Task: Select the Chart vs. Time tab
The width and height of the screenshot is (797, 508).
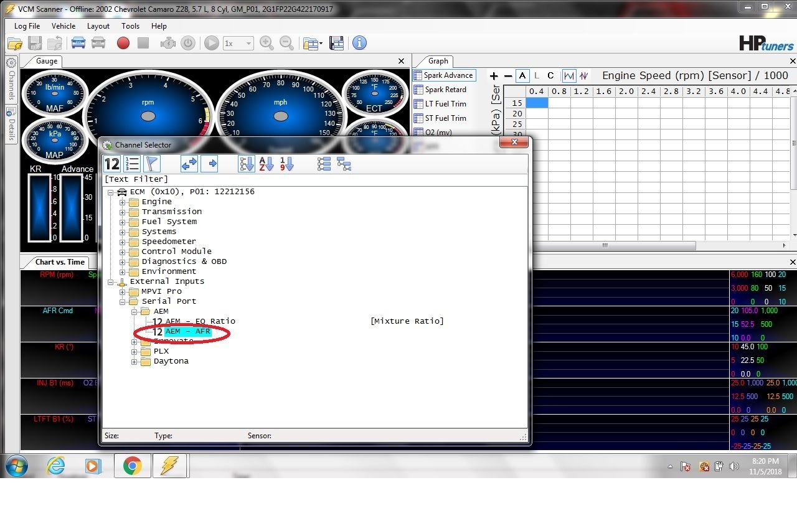Action: (60, 262)
